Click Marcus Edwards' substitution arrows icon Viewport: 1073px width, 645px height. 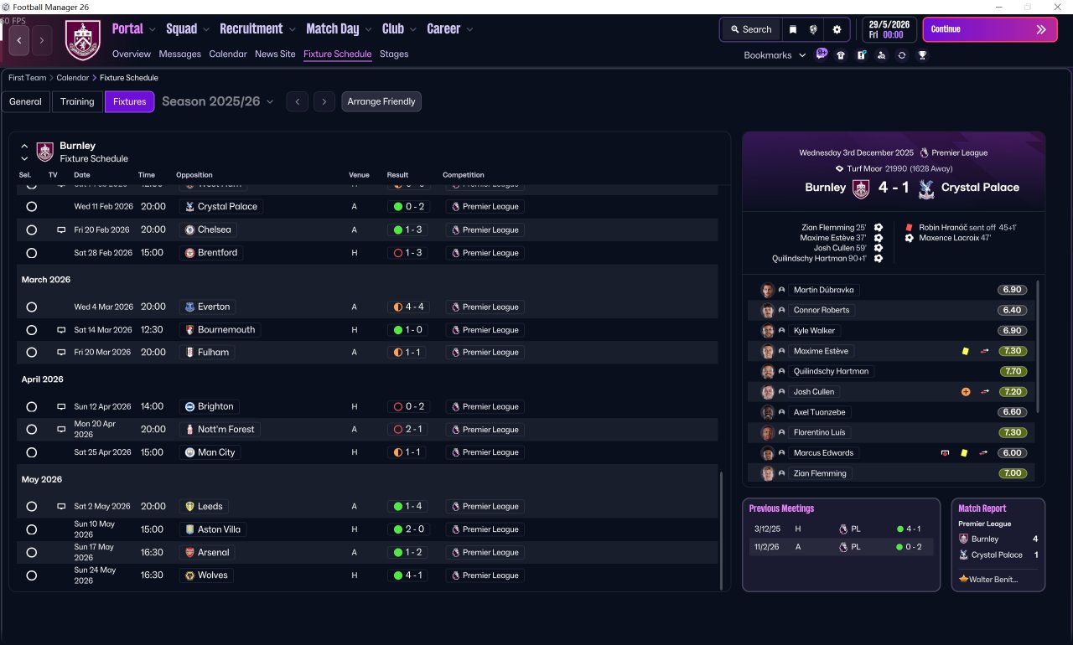[984, 453]
